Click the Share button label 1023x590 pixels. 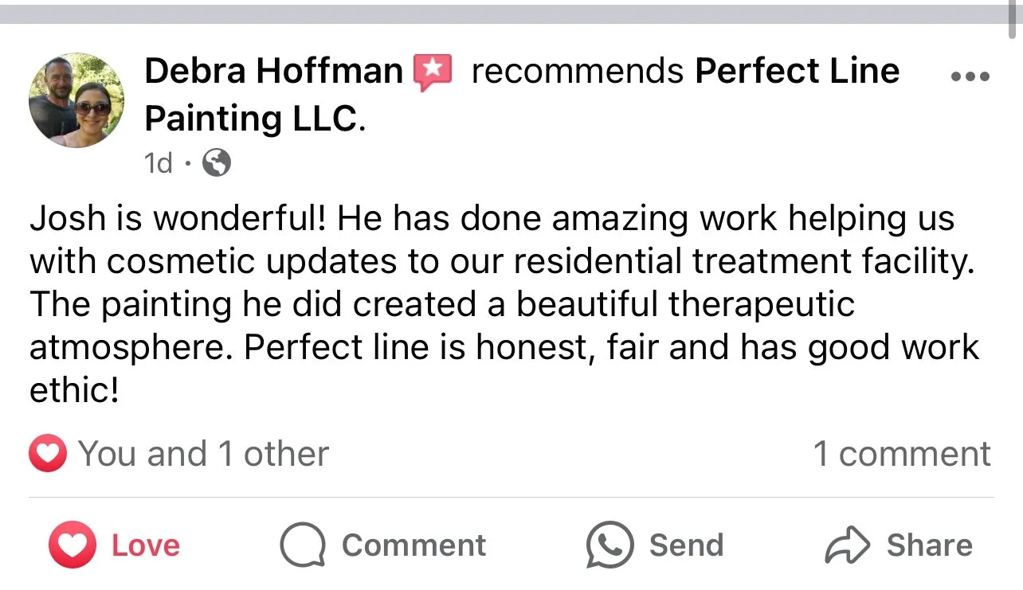click(930, 545)
